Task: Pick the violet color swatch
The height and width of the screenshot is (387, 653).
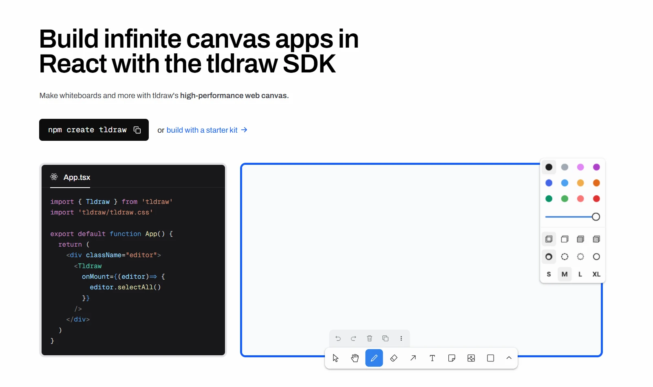Action: [x=596, y=167]
